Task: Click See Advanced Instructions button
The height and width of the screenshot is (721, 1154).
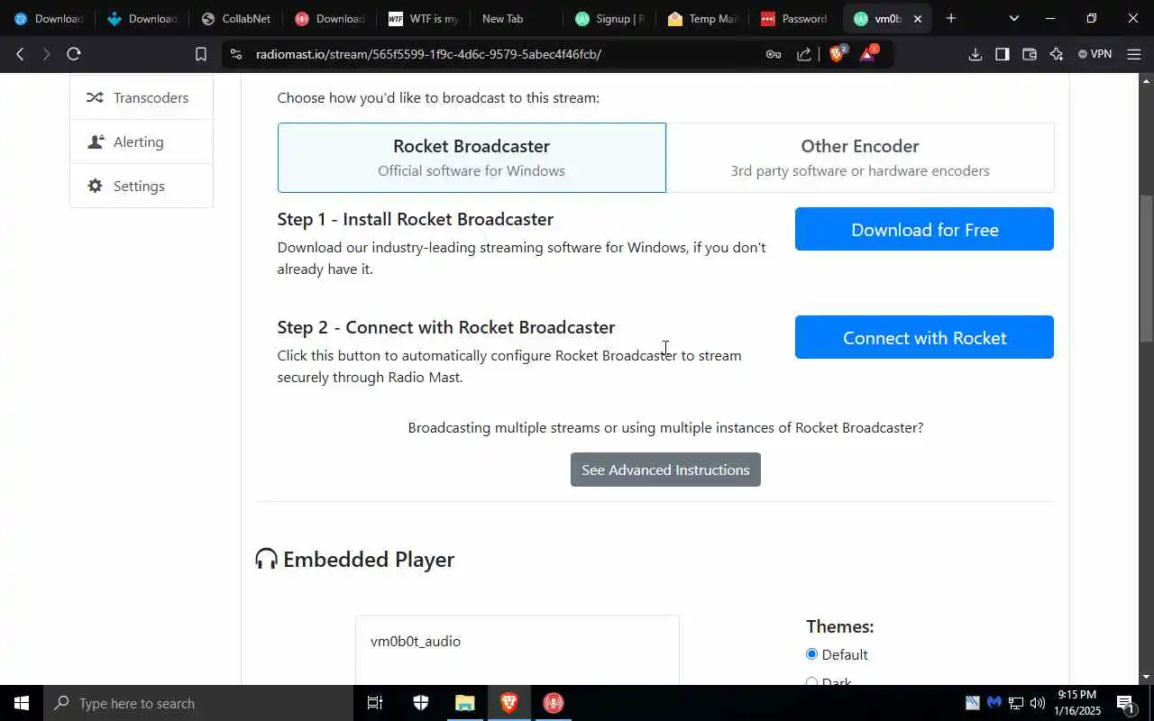Action: coord(665,470)
